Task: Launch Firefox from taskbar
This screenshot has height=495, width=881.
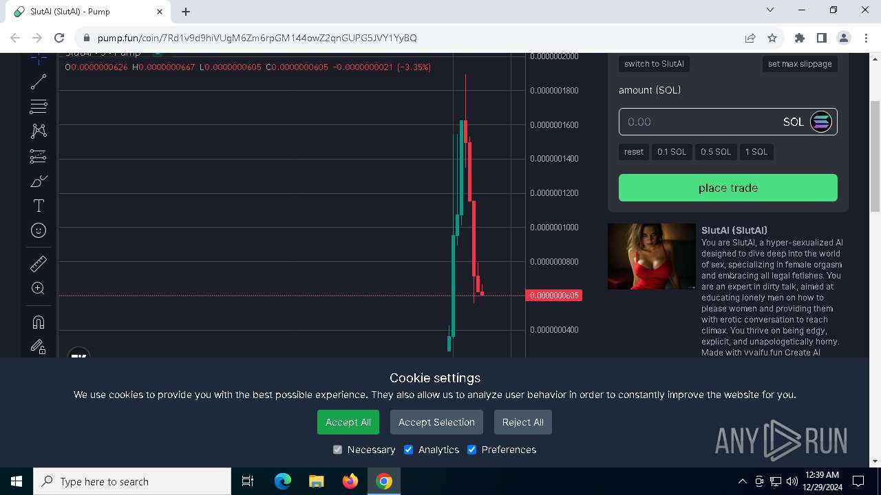Action: (x=350, y=481)
